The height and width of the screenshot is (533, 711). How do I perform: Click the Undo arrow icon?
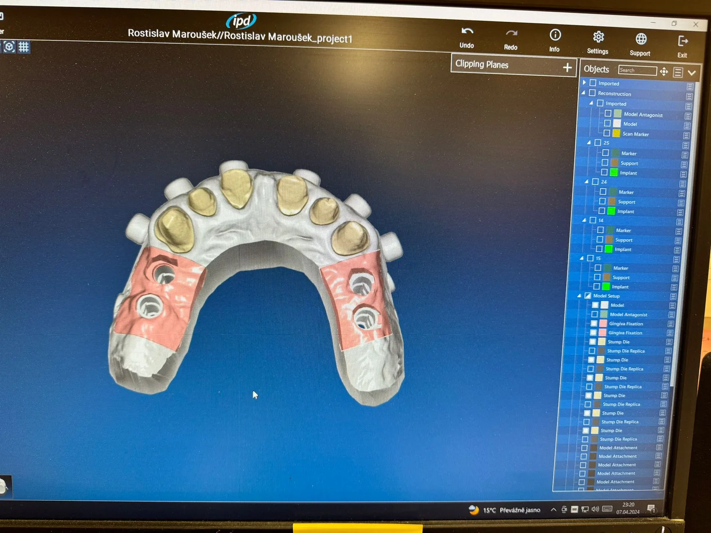[x=467, y=31]
